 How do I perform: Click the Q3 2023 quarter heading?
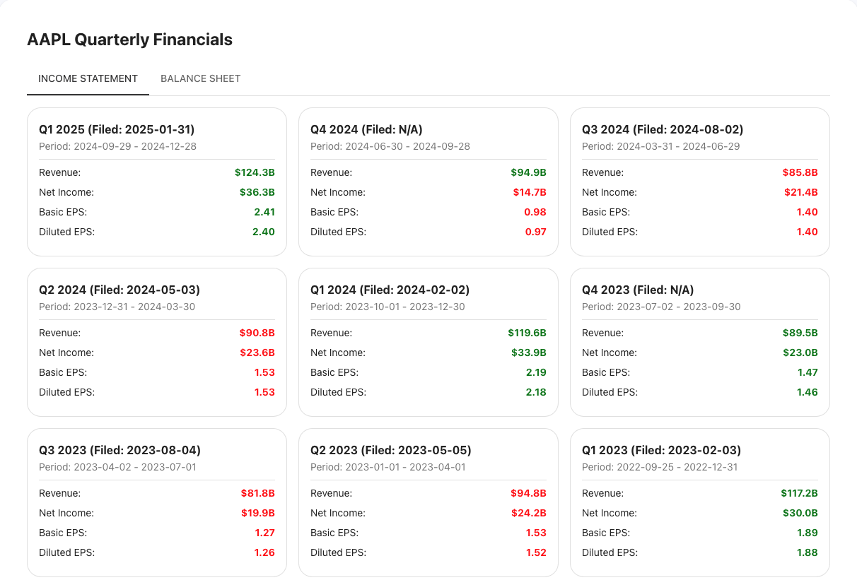click(x=118, y=450)
